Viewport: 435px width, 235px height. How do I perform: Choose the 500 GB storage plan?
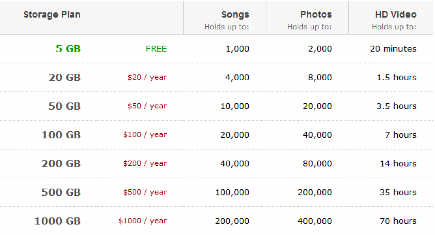pyautogui.click(x=61, y=193)
